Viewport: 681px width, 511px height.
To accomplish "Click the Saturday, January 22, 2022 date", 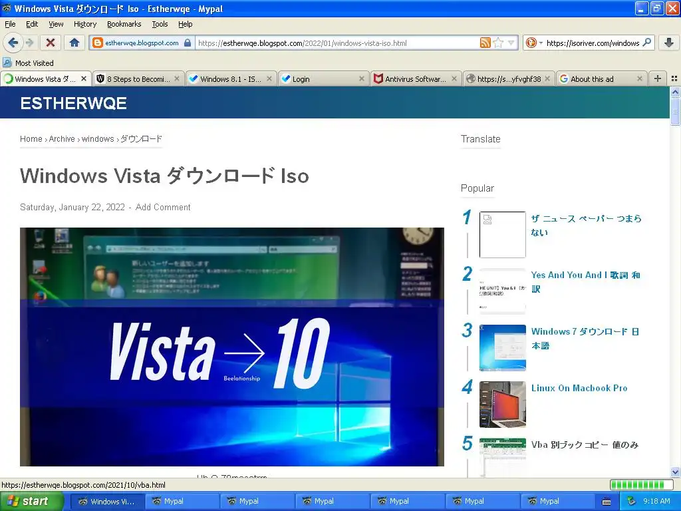I will pyautogui.click(x=72, y=208).
